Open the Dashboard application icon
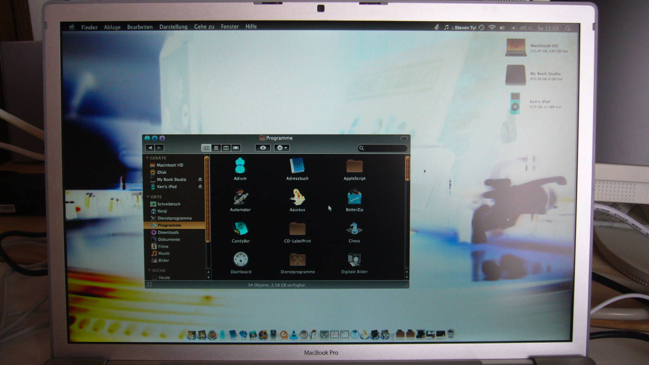 click(x=241, y=259)
